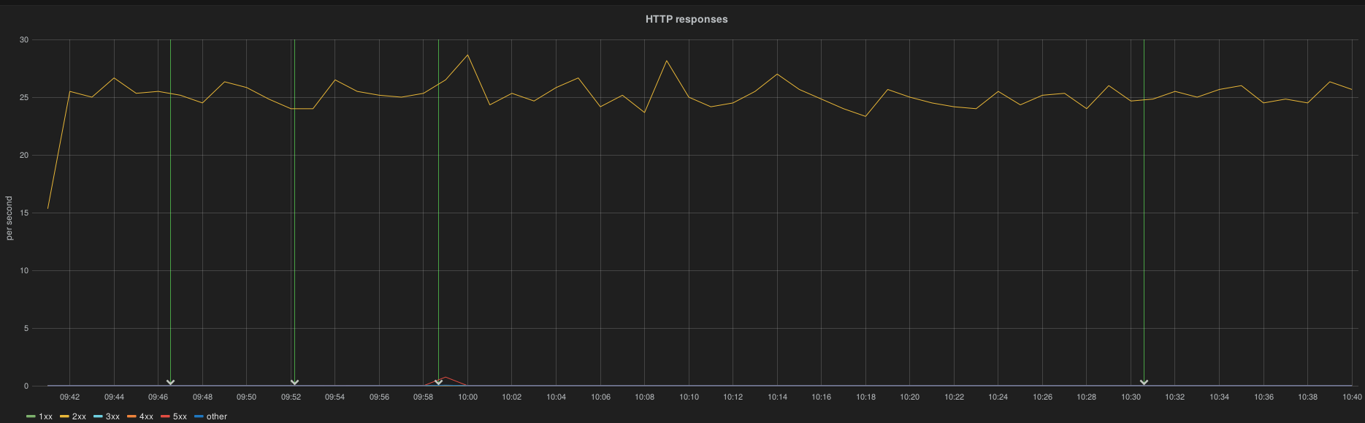Click the red 5xx spike near 09:59
Viewport: 1365px width, 423px height.
tap(445, 377)
